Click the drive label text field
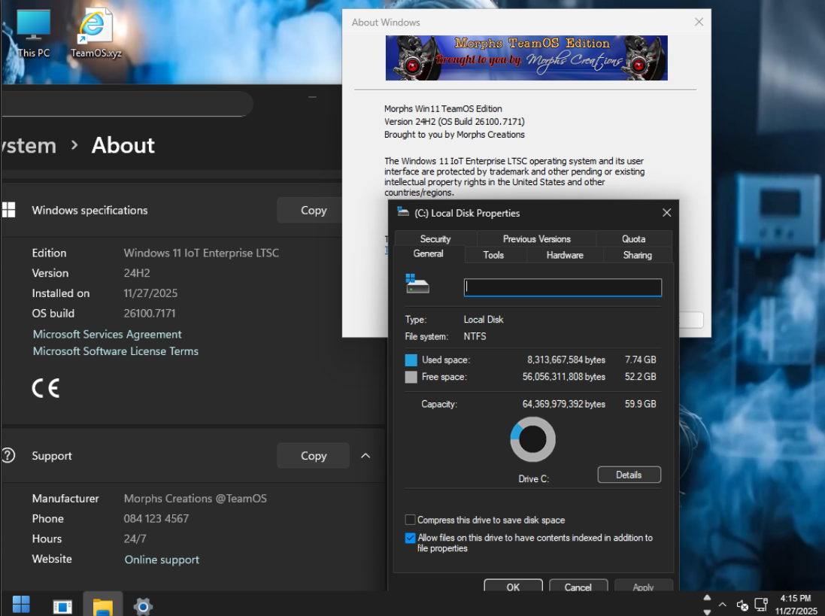 tap(563, 287)
